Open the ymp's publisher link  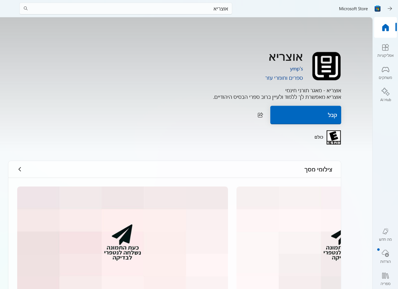pyautogui.click(x=296, y=69)
